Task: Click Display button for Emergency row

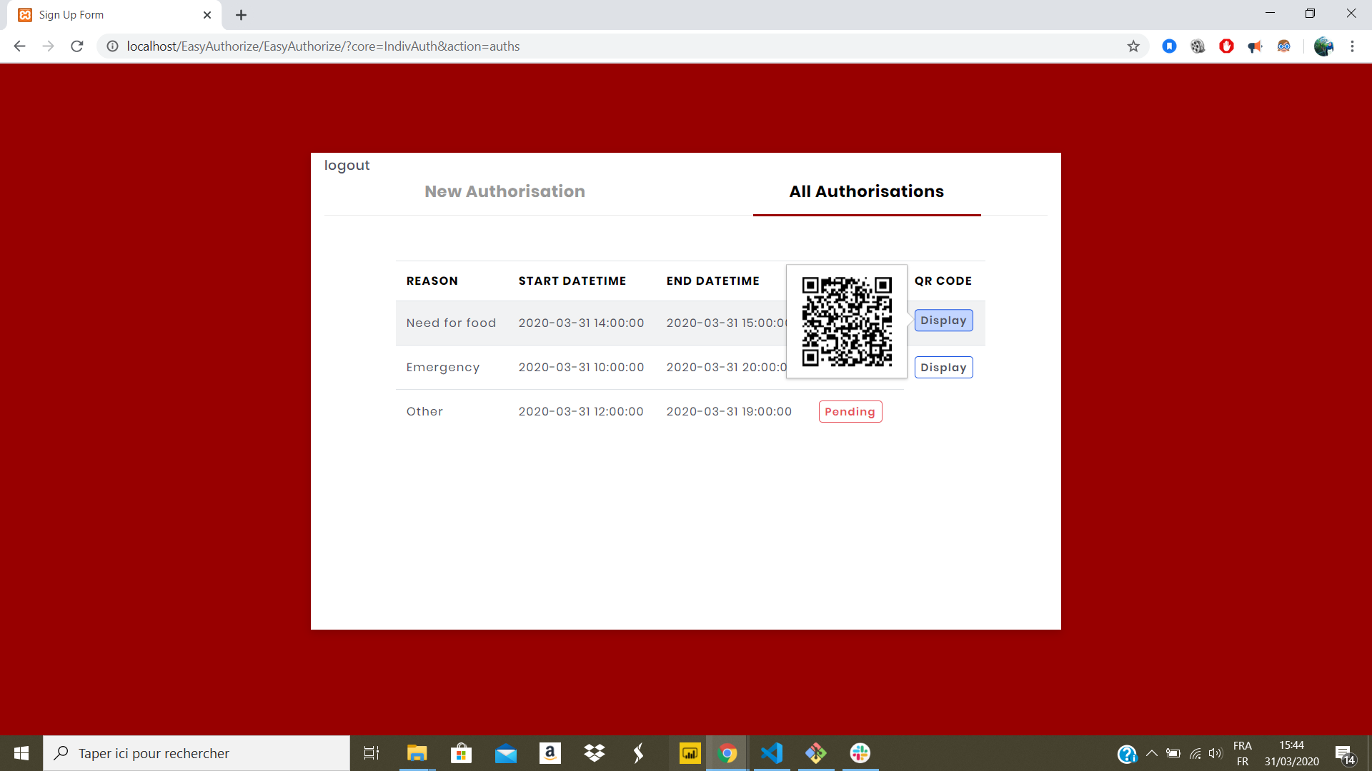Action: [943, 368]
